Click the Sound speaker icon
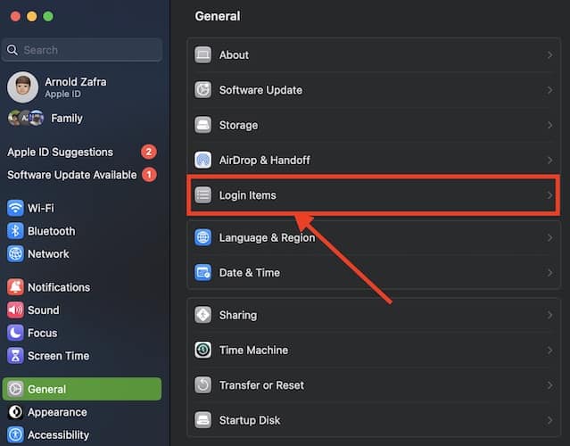Image resolution: width=570 pixels, height=446 pixels. coord(15,310)
